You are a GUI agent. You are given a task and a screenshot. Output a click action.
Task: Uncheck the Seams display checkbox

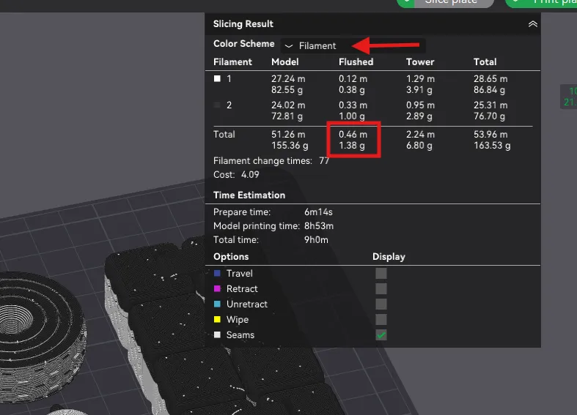(x=381, y=334)
